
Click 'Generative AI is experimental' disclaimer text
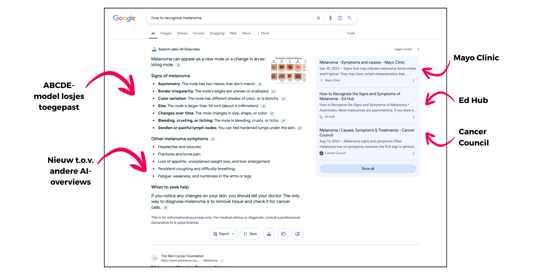coord(175,223)
